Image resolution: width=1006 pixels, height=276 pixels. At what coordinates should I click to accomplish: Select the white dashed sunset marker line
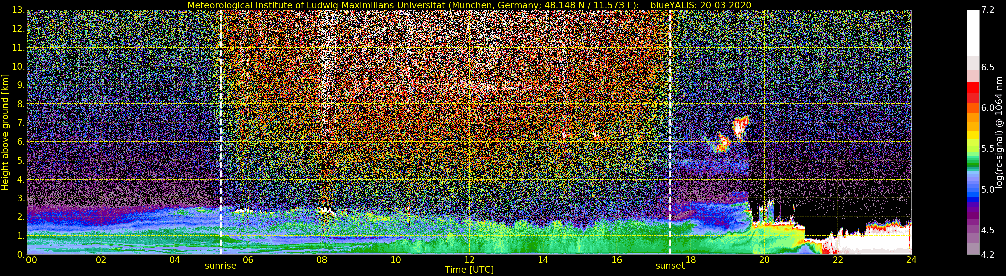(x=670, y=132)
